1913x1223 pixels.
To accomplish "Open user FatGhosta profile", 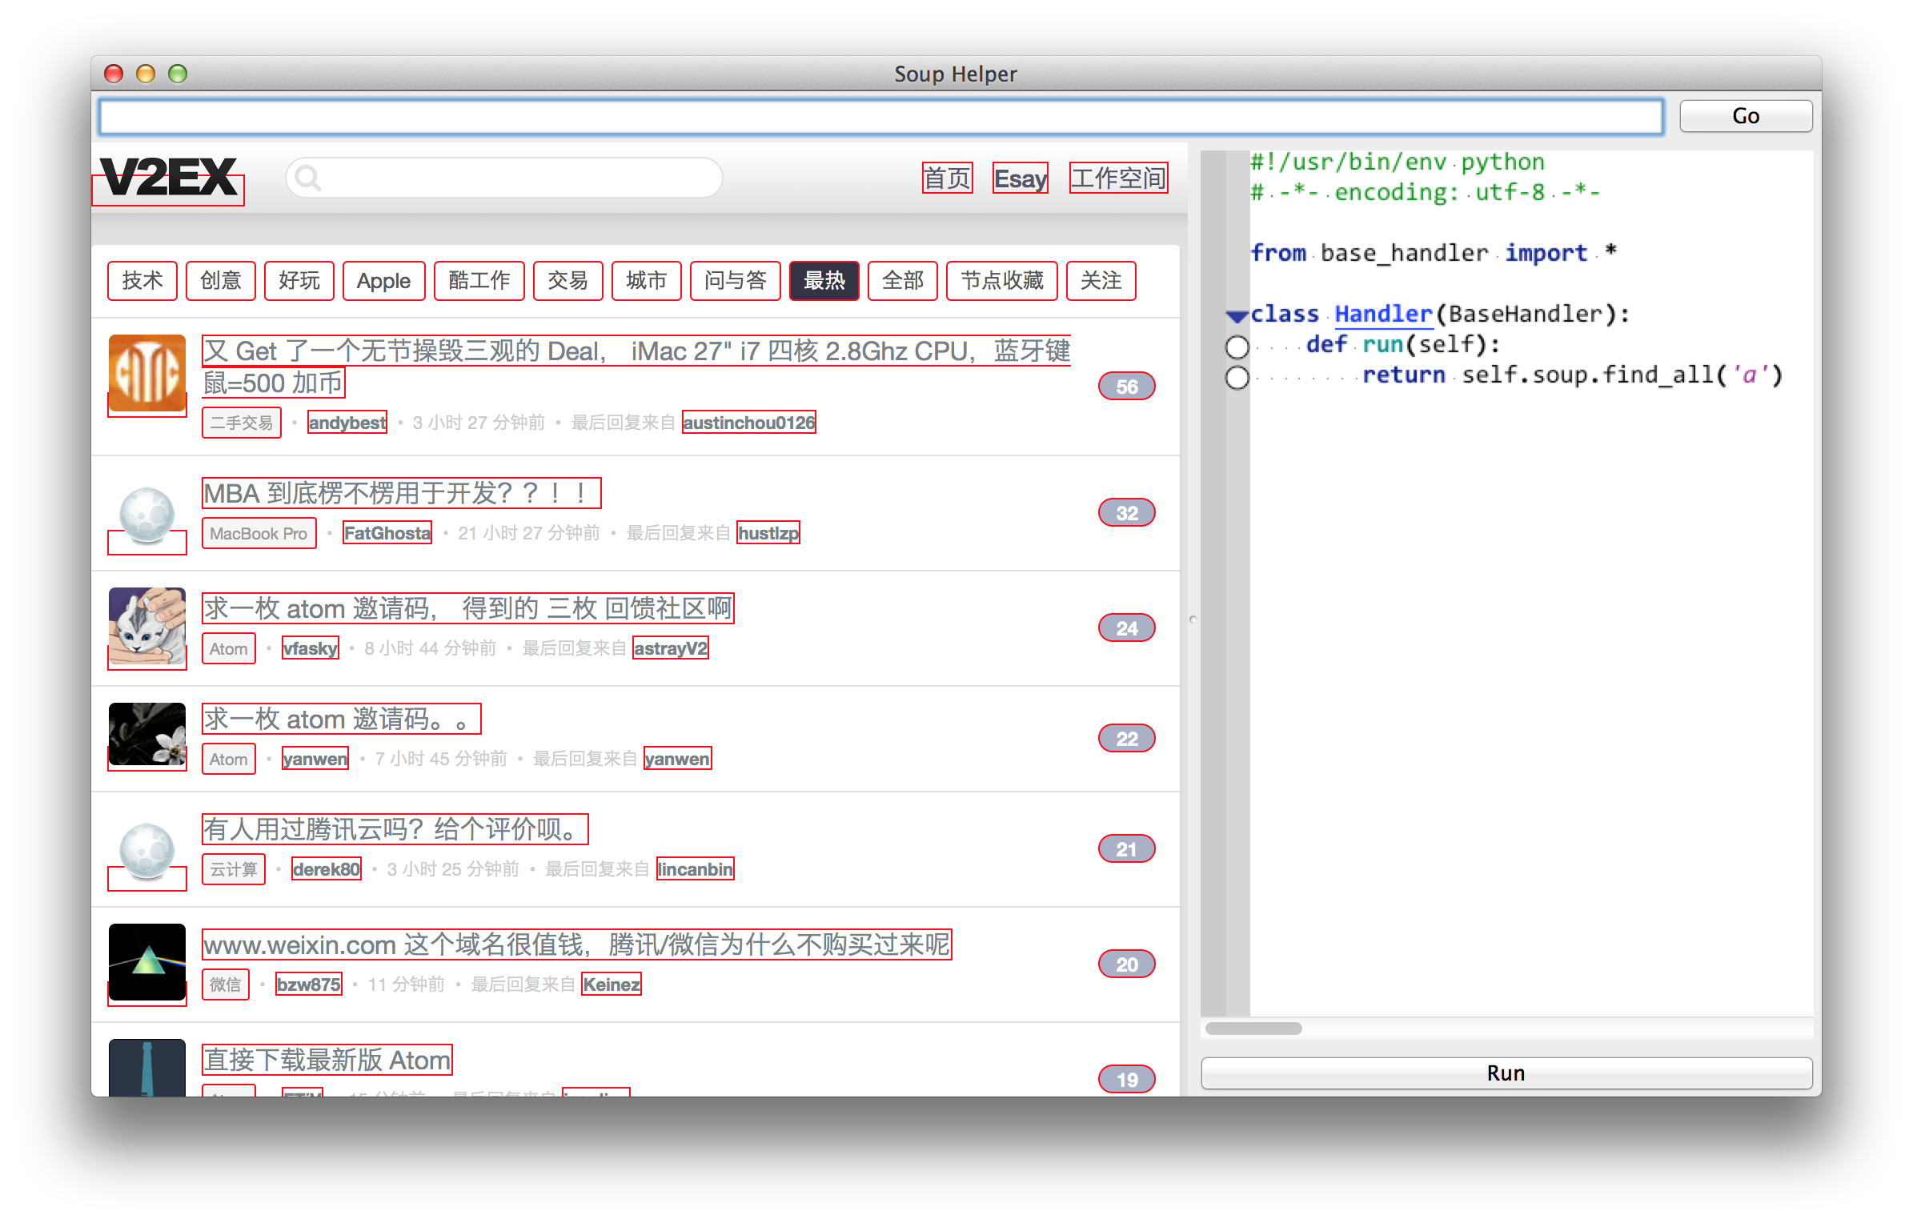I will [387, 533].
